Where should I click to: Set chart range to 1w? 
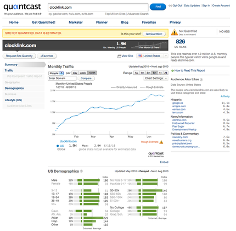(137, 73)
